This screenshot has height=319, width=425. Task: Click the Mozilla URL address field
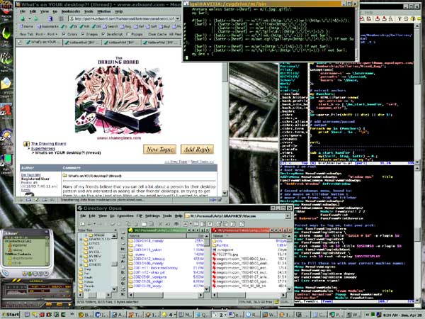point(122,18)
